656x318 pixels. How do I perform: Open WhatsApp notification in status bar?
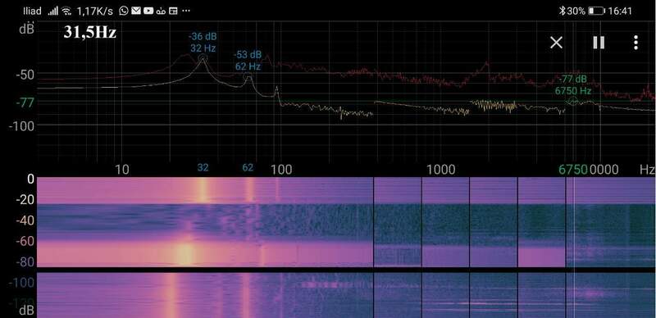pyautogui.click(x=124, y=11)
